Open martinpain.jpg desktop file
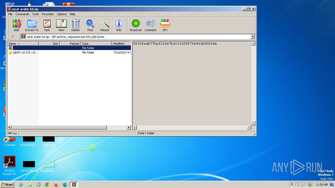Image resolution: width=335 pixels, height=188 pixels. pyautogui.click(x=29, y=167)
